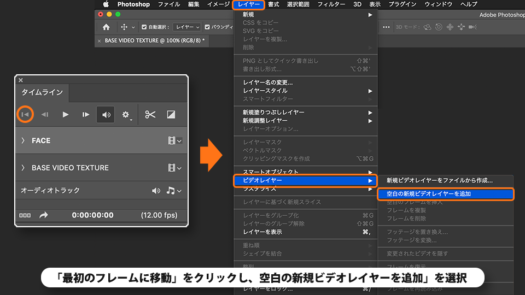Open timeline playback settings gear

click(x=126, y=115)
